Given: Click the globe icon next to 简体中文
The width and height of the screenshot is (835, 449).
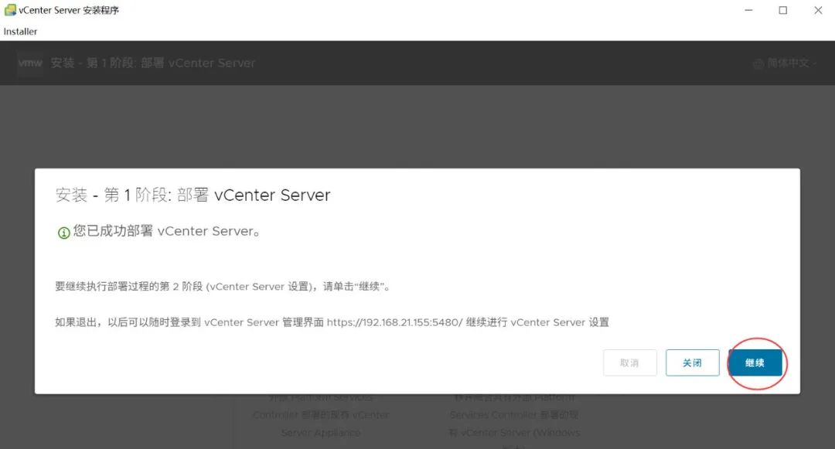Looking at the screenshot, I should tap(758, 64).
